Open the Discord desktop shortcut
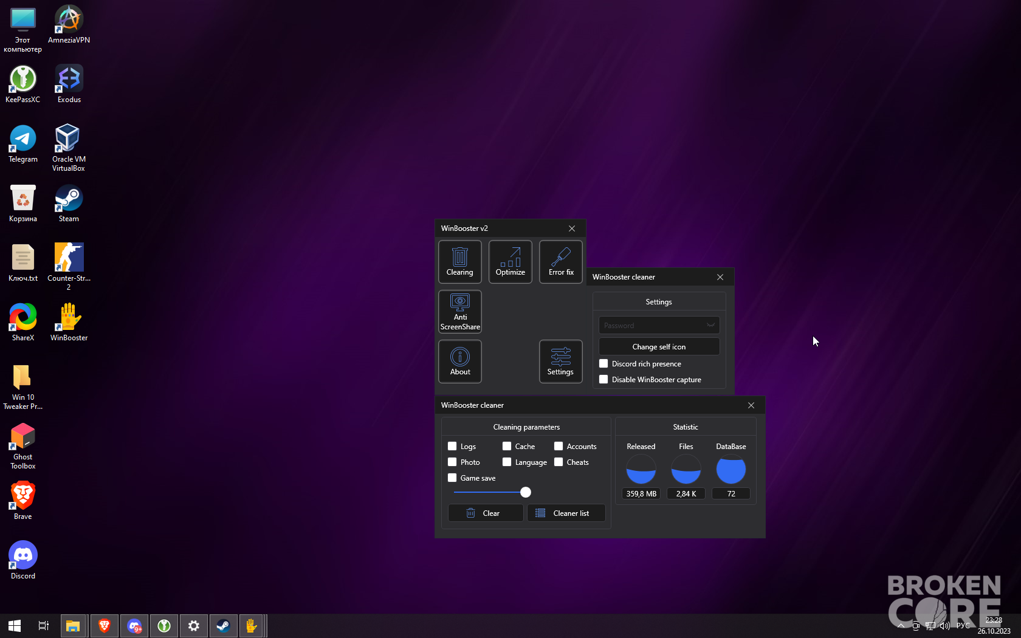 pos(23,560)
